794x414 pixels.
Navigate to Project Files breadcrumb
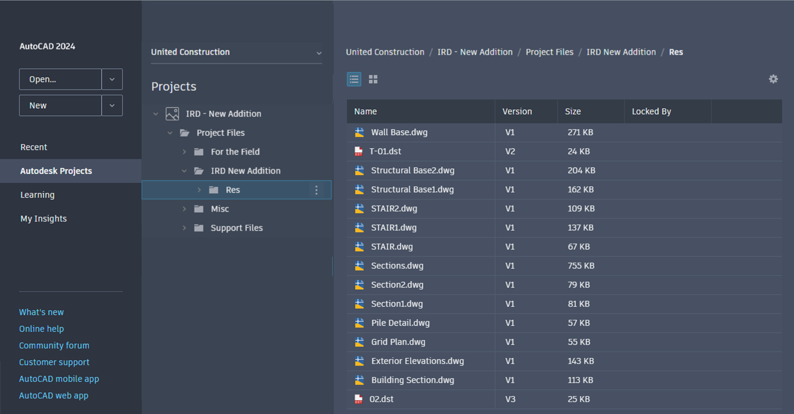(550, 52)
